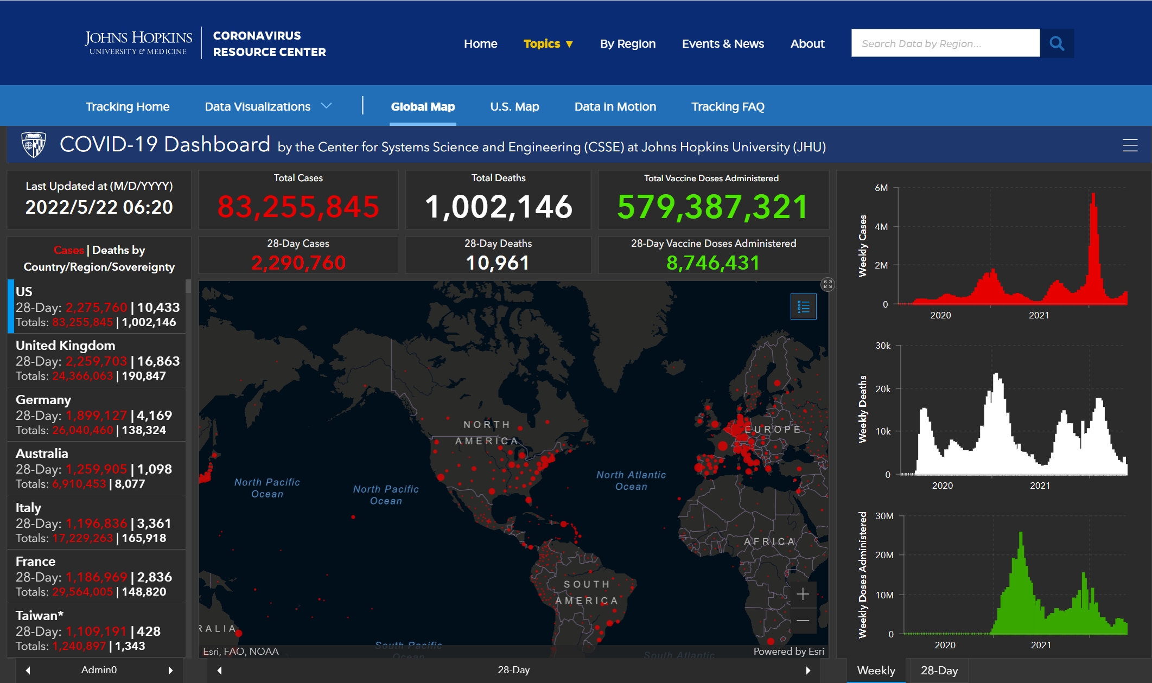Switch charts to the 28-Day tab
Image resolution: width=1152 pixels, height=683 pixels.
pyautogui.click(x=939, y=671)
